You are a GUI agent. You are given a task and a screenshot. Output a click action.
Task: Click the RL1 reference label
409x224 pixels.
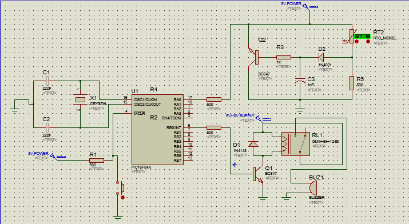click(317, 135)
